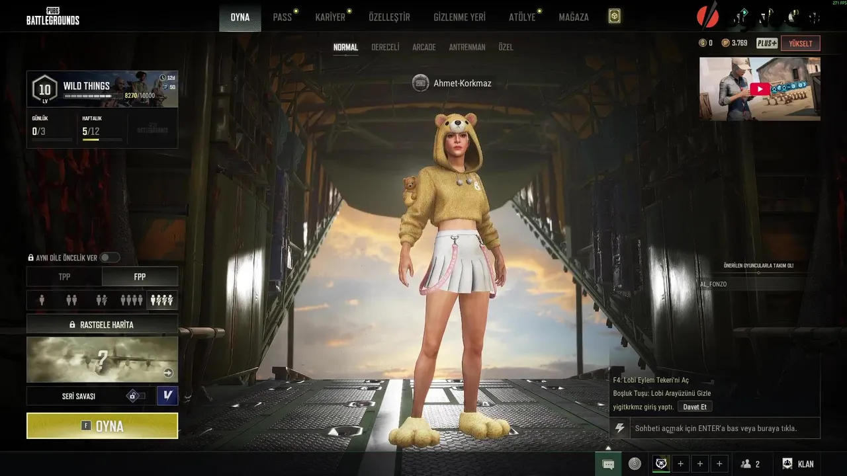Open the random map preview image
Screen dimensions: 847x476
pos(103,360)
